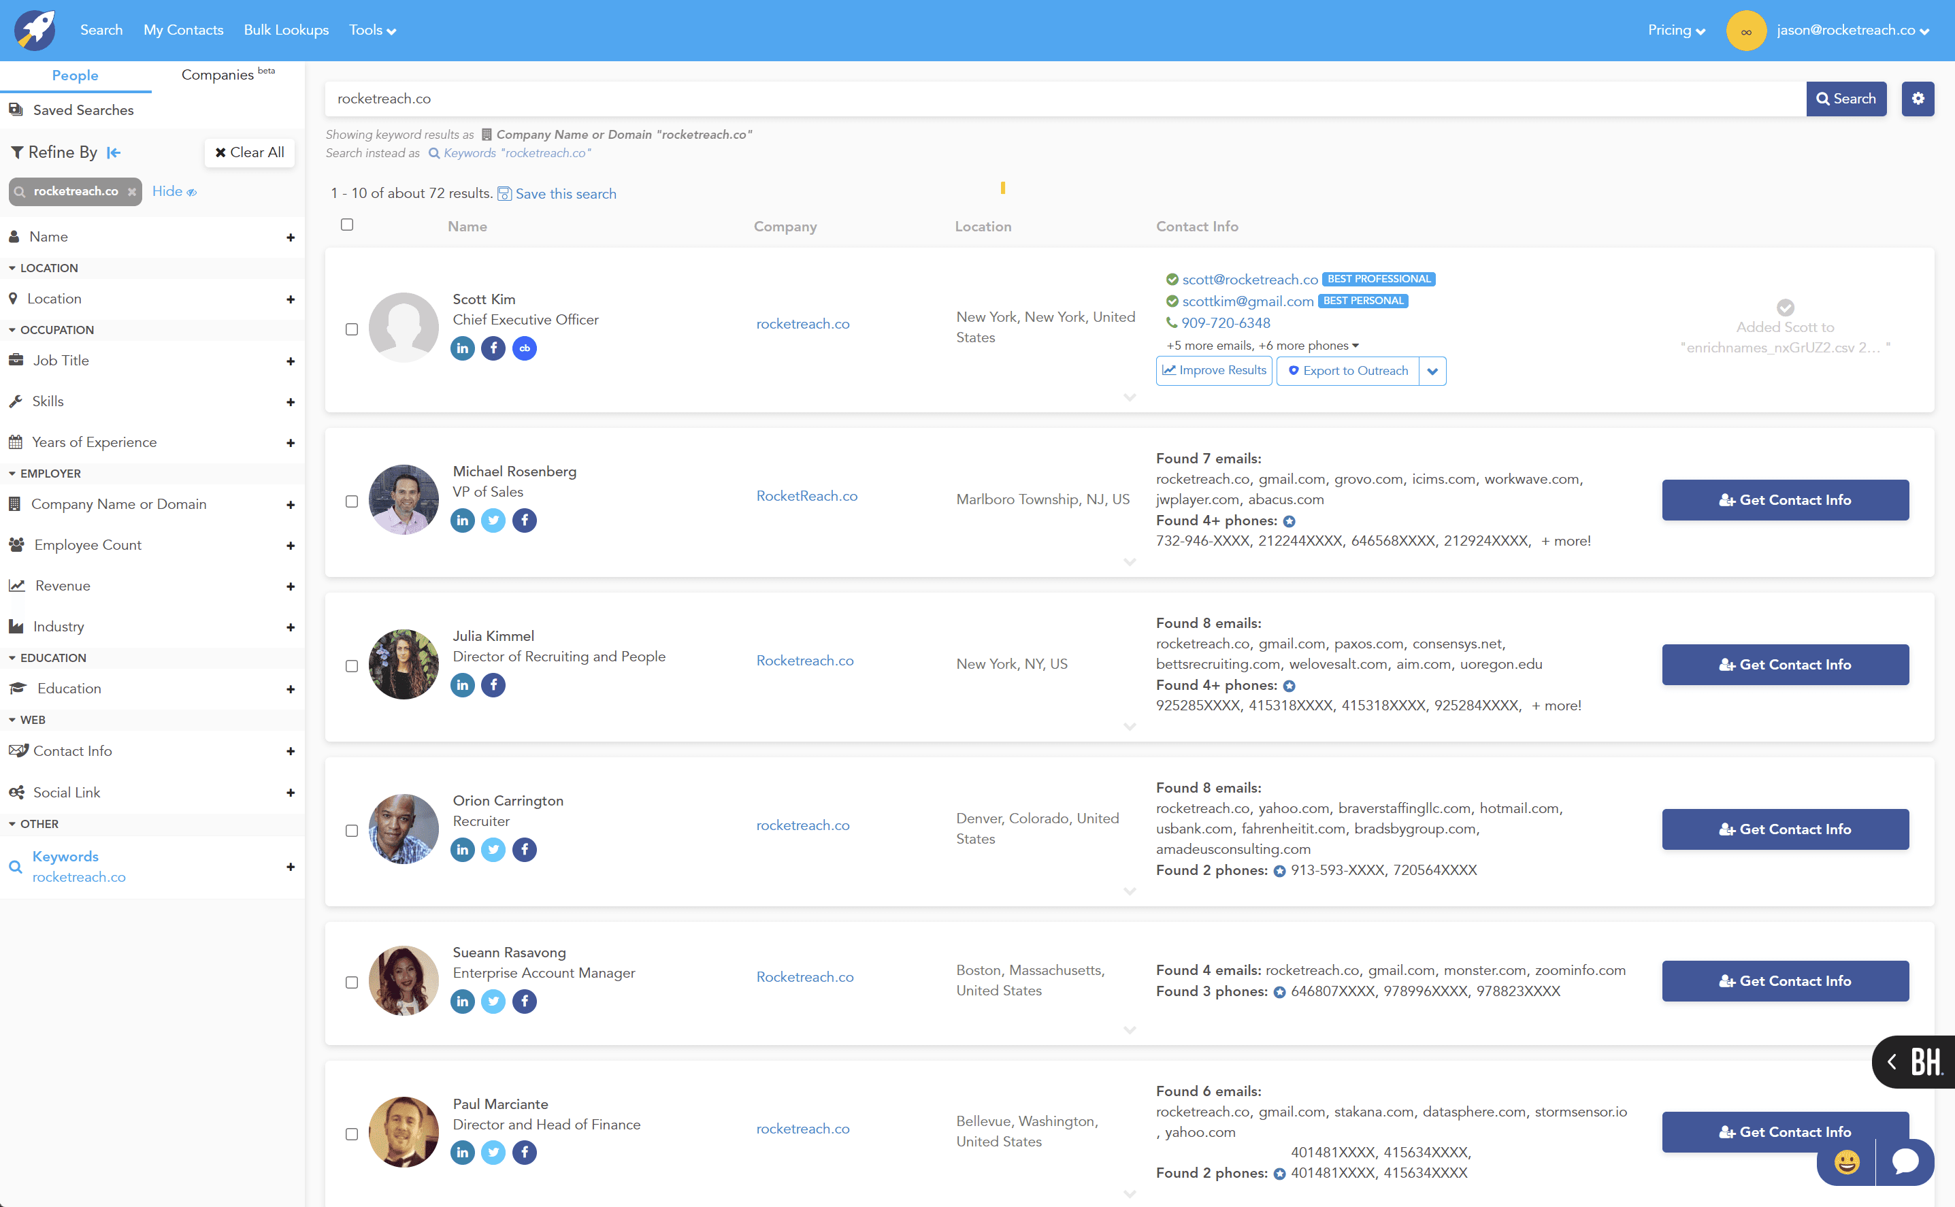Open the smiley feedback widget
1955x1207 pixels.
pos(1846,1162)
